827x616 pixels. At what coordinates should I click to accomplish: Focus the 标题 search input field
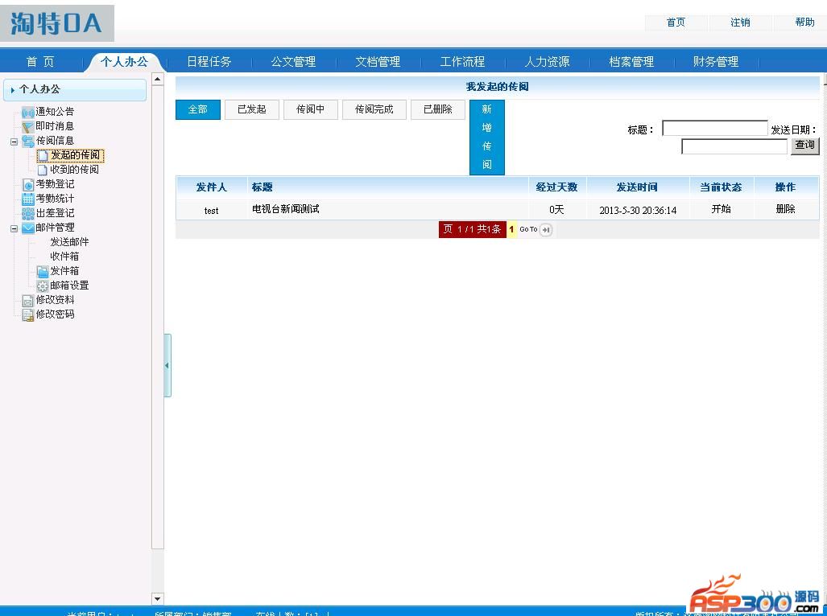714,129
